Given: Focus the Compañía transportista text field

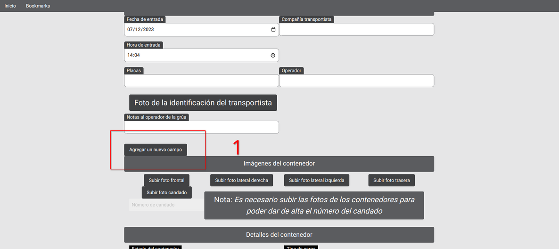Looking at the screenshot, I should point(356,30).
